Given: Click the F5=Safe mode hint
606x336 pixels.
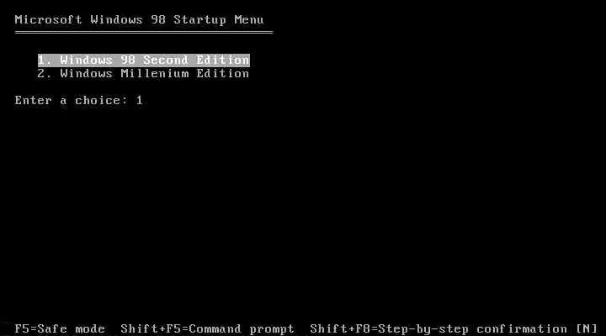Looking at the screenshot, I should tap(60, 329).
